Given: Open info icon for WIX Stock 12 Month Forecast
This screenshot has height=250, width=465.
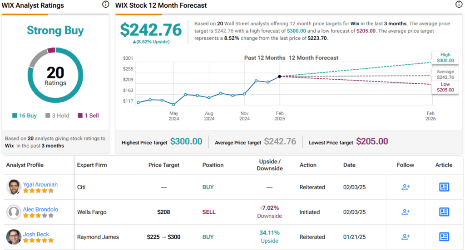Looking at the screenshot, I should [459, 5].
